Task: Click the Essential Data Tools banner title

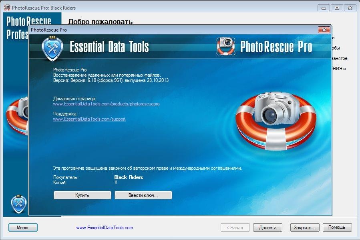Action: click(109, 46)
